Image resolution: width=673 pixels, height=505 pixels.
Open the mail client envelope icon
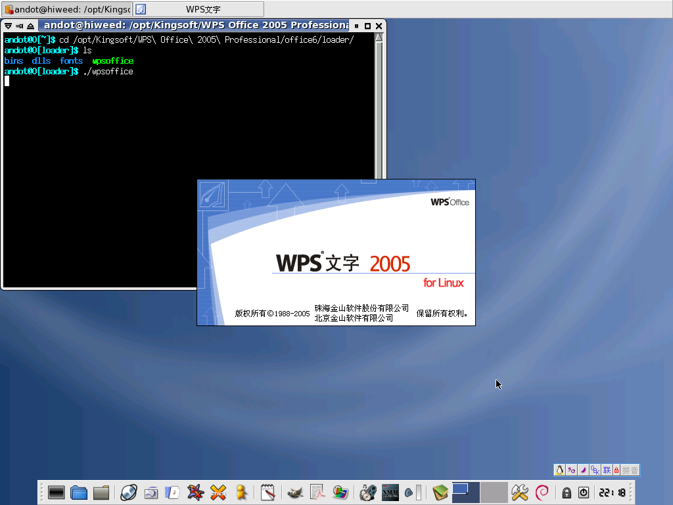(x=151, y=493)
